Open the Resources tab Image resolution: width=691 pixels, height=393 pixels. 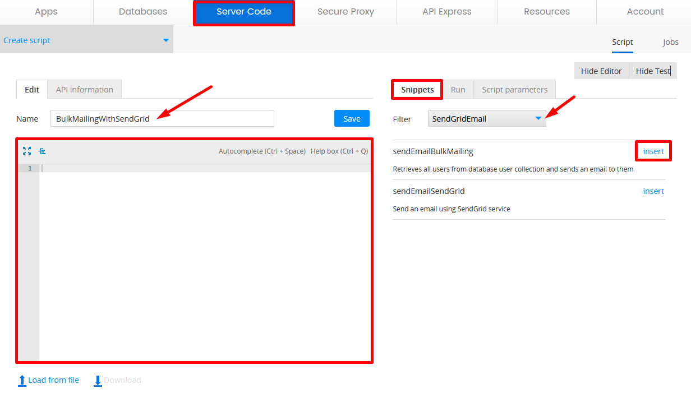coord(547,12)
